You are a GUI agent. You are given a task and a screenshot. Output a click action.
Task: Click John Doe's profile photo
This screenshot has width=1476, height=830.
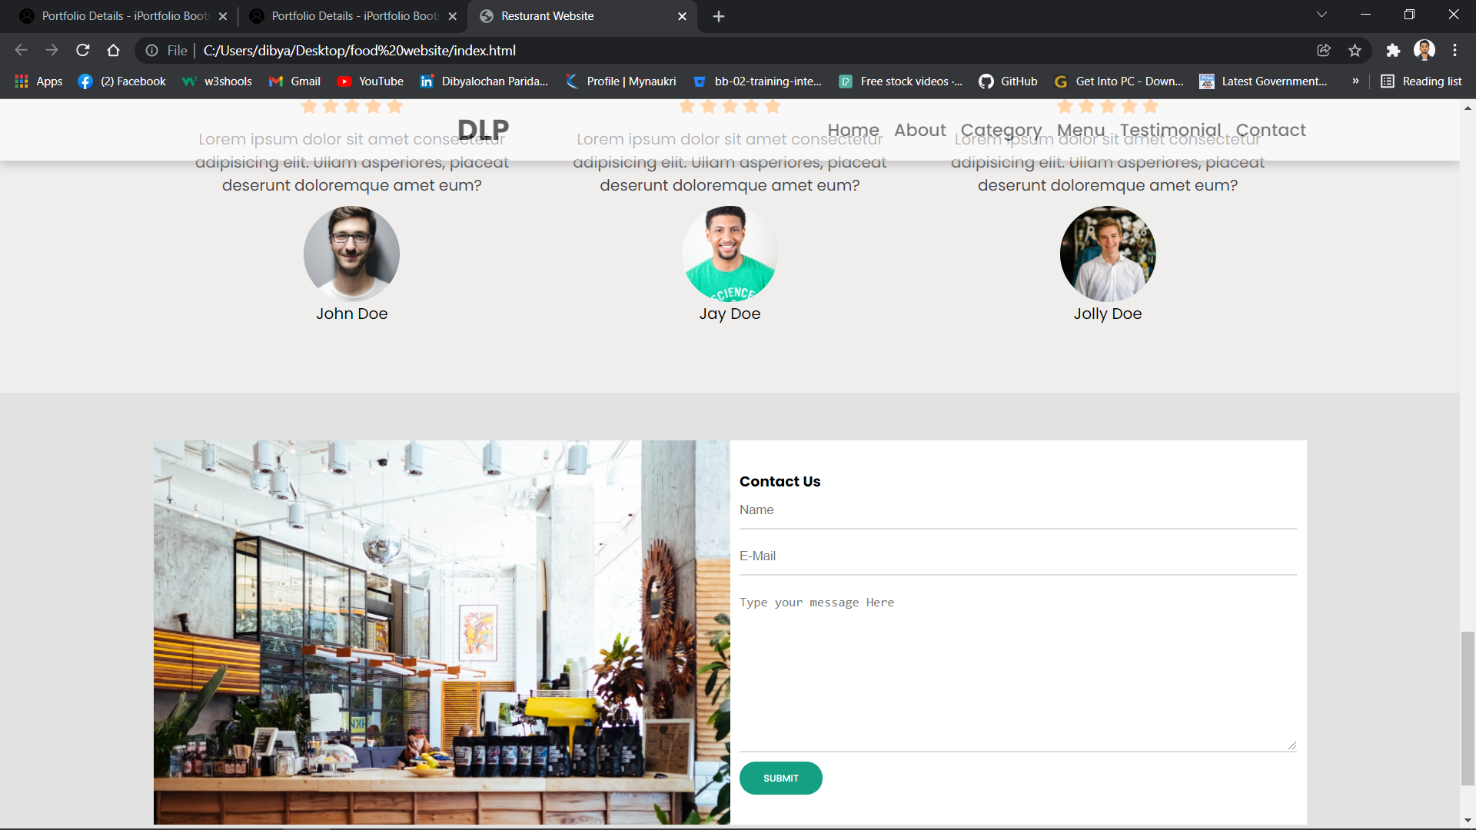pyautogui.click(x=351, y=254)
